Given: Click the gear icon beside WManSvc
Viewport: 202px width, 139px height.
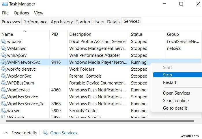Looking at the screenshot, I should coord(3,48).
